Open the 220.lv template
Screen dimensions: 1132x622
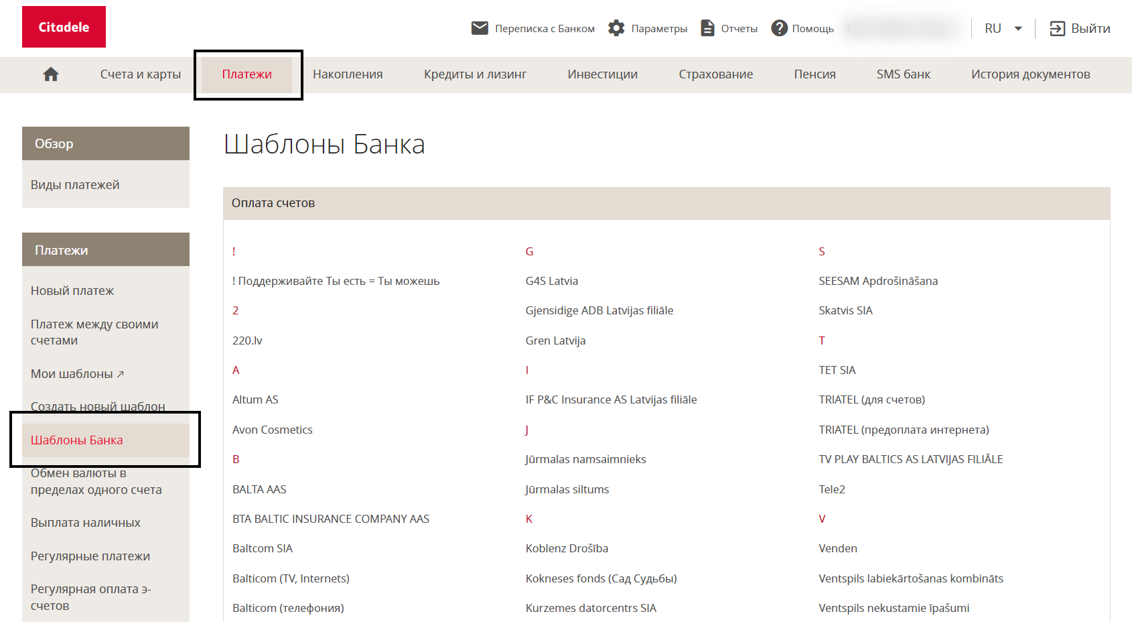[247, 340]
